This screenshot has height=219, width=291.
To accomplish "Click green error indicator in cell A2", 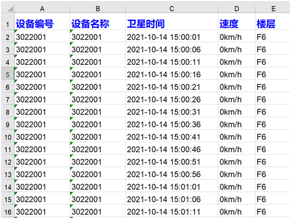I will click(x=16, y=31).
